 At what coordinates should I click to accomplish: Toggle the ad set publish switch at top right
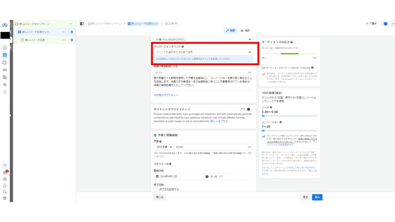(x=384, y=24)
